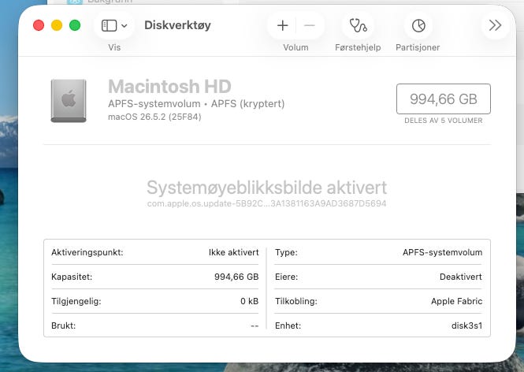The width and height of the screenshot is (524, 372).
Task: Select the Macintosh HD volume name
Action: [x=169, y=87]
